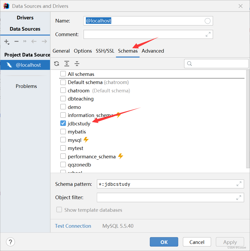Expand the Object filter field
Screen dimensions: 250x251
click(239, 198)
